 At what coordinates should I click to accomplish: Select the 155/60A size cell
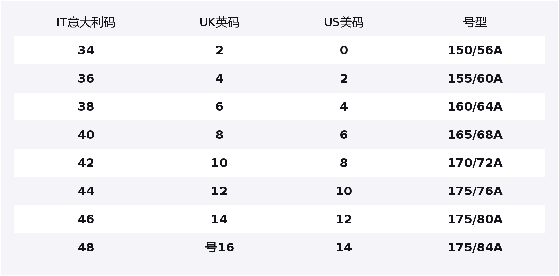pyautogui.click(x=475, y=79)
